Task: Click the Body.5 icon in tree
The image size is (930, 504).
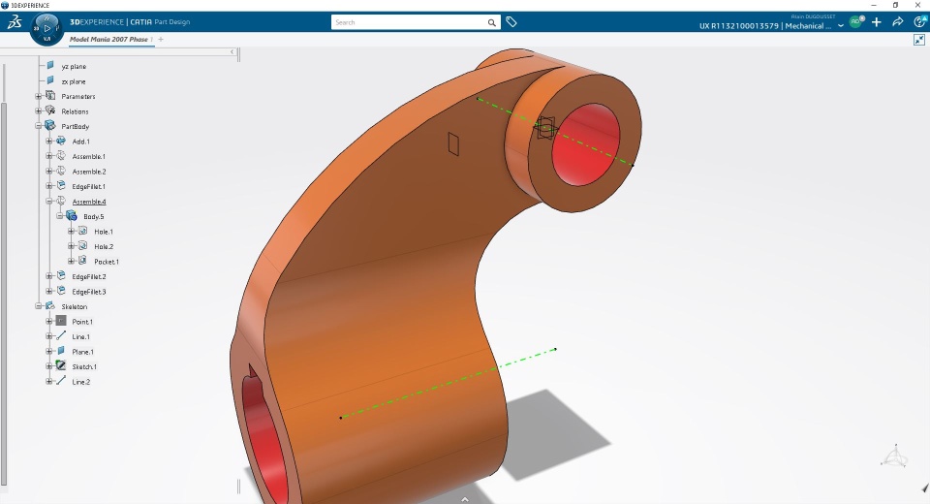Action: tap(72, 216)
